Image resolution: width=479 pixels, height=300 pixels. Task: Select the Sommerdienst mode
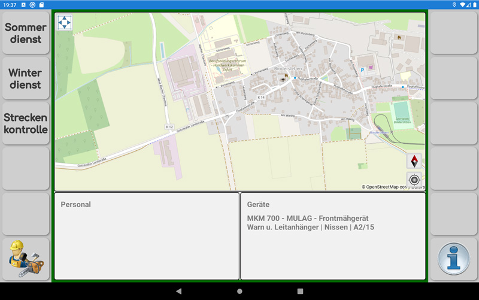(26, 33)
